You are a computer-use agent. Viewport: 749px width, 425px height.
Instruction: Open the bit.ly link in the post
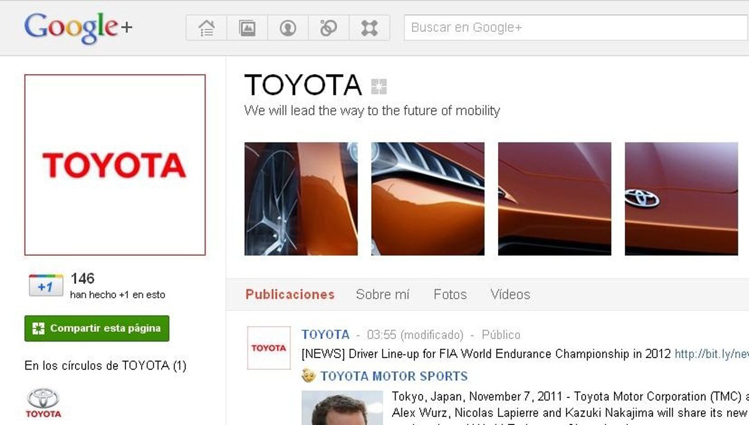coord(712,354)
